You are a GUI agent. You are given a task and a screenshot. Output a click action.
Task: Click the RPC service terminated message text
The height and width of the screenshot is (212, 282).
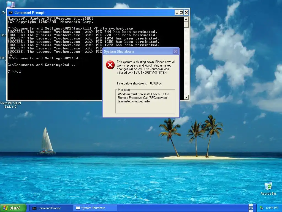[x=143, y=98]
